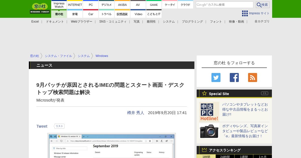Screen dimensions: 301x158
Task: Select the 24時間 ranking tab
Action: coord(225,156)
